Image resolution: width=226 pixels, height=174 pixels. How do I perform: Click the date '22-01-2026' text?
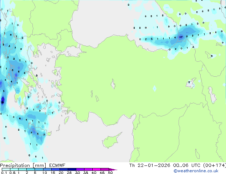point(154,165)
